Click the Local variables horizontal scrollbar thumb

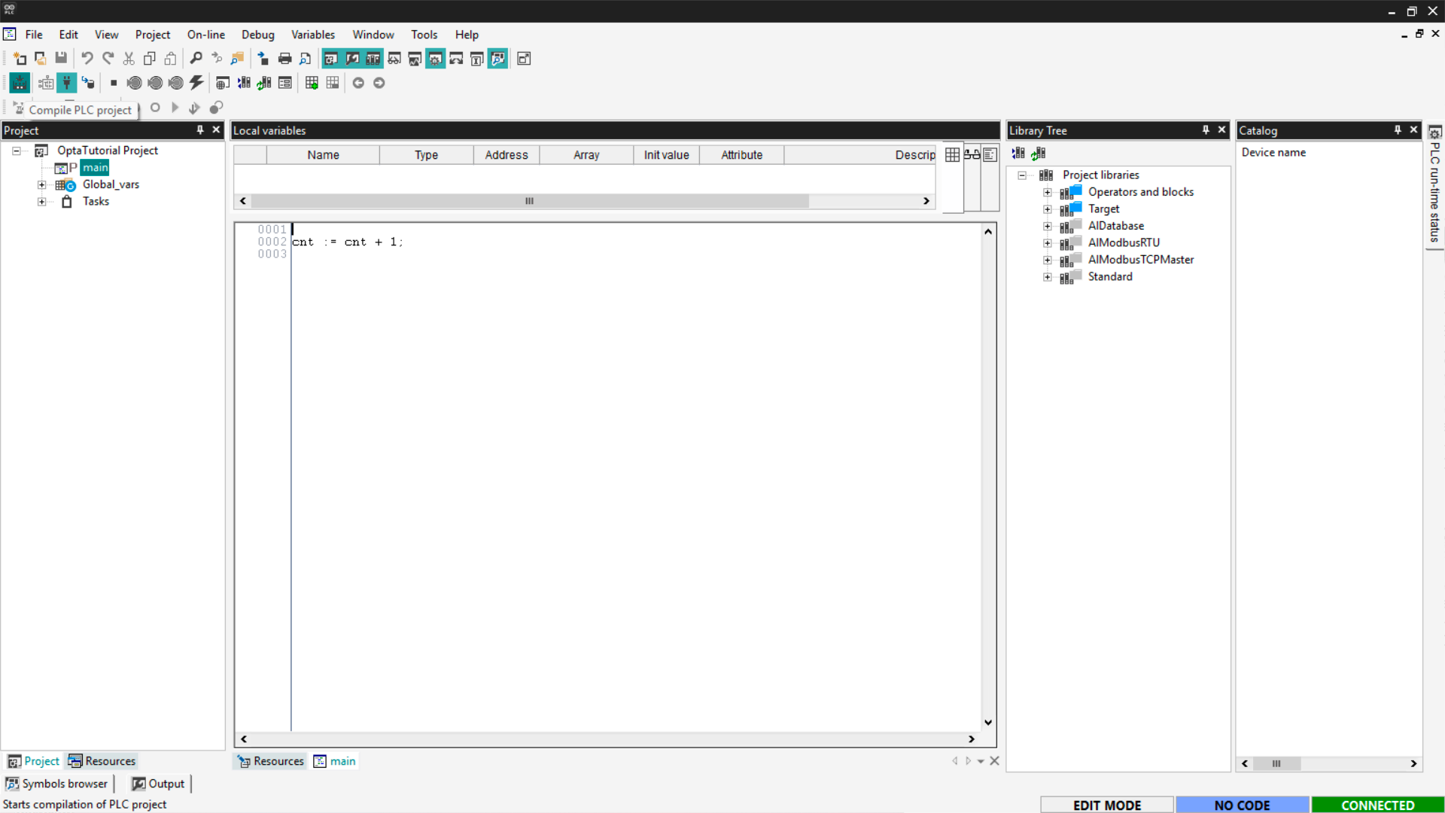(530, 201)
